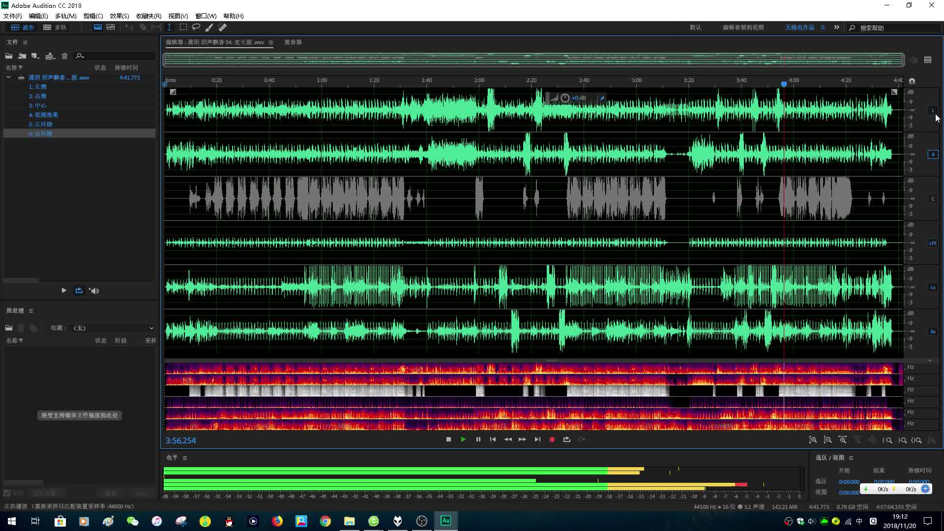Toggle the R right channel enable button
Viewport: 944px width, 531px height.
pos(933,154)
